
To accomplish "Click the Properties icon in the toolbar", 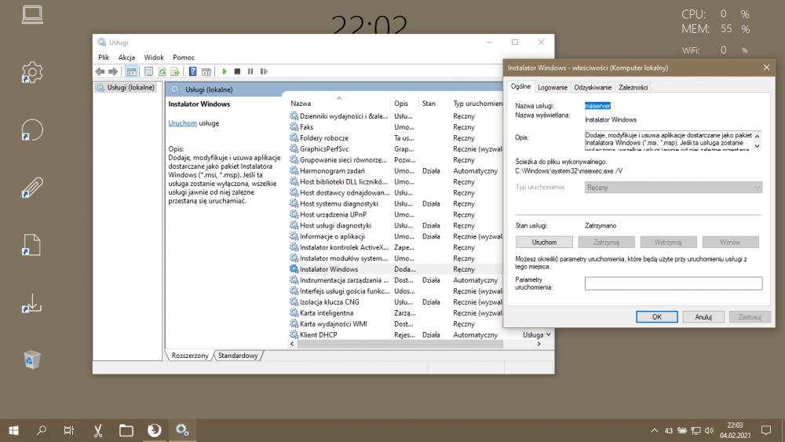I will pyautogui.click(x=150, y=71).
